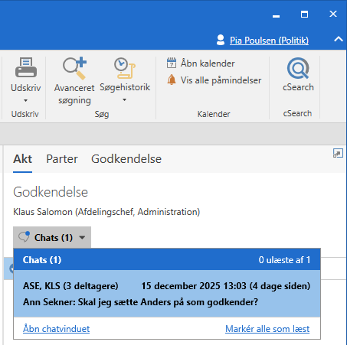Click the Åbn chatvinduet link

click(56, 329)
